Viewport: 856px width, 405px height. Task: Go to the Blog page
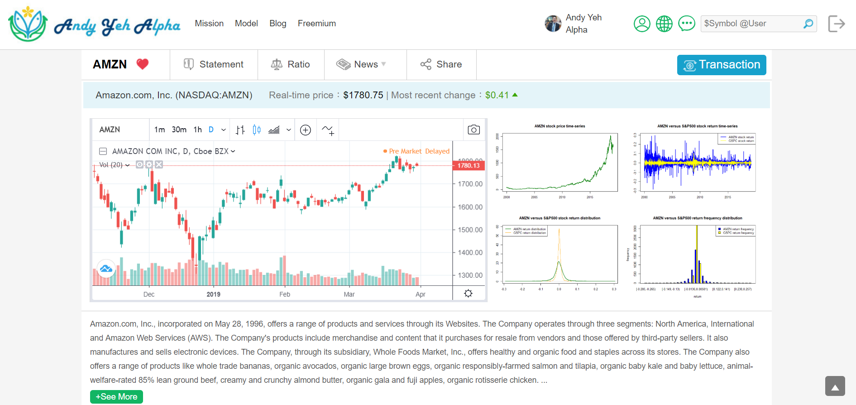[278, 24]
